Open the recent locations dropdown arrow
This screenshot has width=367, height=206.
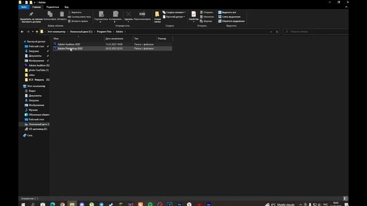[x=33, y=32]
